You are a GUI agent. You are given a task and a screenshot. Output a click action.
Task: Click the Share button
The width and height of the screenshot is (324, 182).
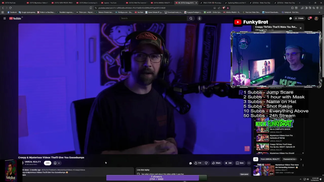click(x=216, y=163)
